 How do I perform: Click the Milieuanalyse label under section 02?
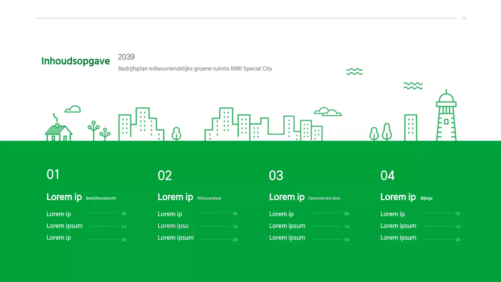209,198
